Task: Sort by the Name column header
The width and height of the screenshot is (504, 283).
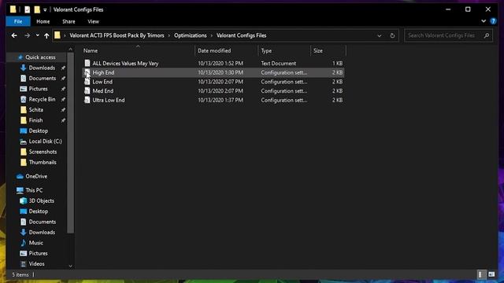Action: 138,50
